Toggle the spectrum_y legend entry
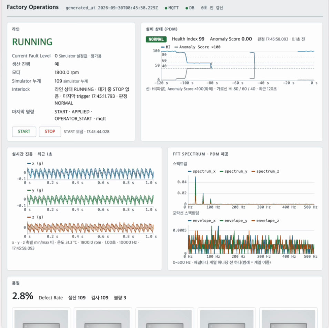Viewport: 329px width, 328px height. pyautogui.click(x=233, y=171)
